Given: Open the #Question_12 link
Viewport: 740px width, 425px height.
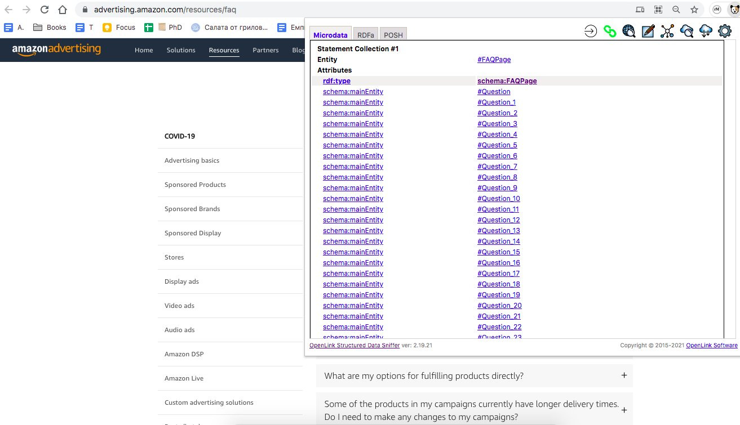Looking at the screenshot, I should (498, 220).
